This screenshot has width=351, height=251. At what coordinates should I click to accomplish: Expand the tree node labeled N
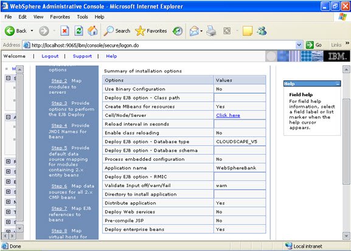[9, 202]
